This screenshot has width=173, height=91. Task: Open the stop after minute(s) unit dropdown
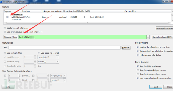pos(65,80)
